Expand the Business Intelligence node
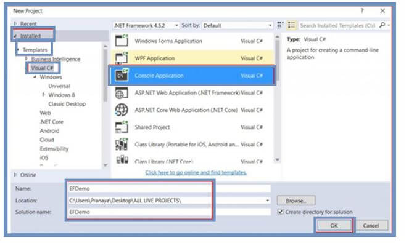 [x=27, y=59]
